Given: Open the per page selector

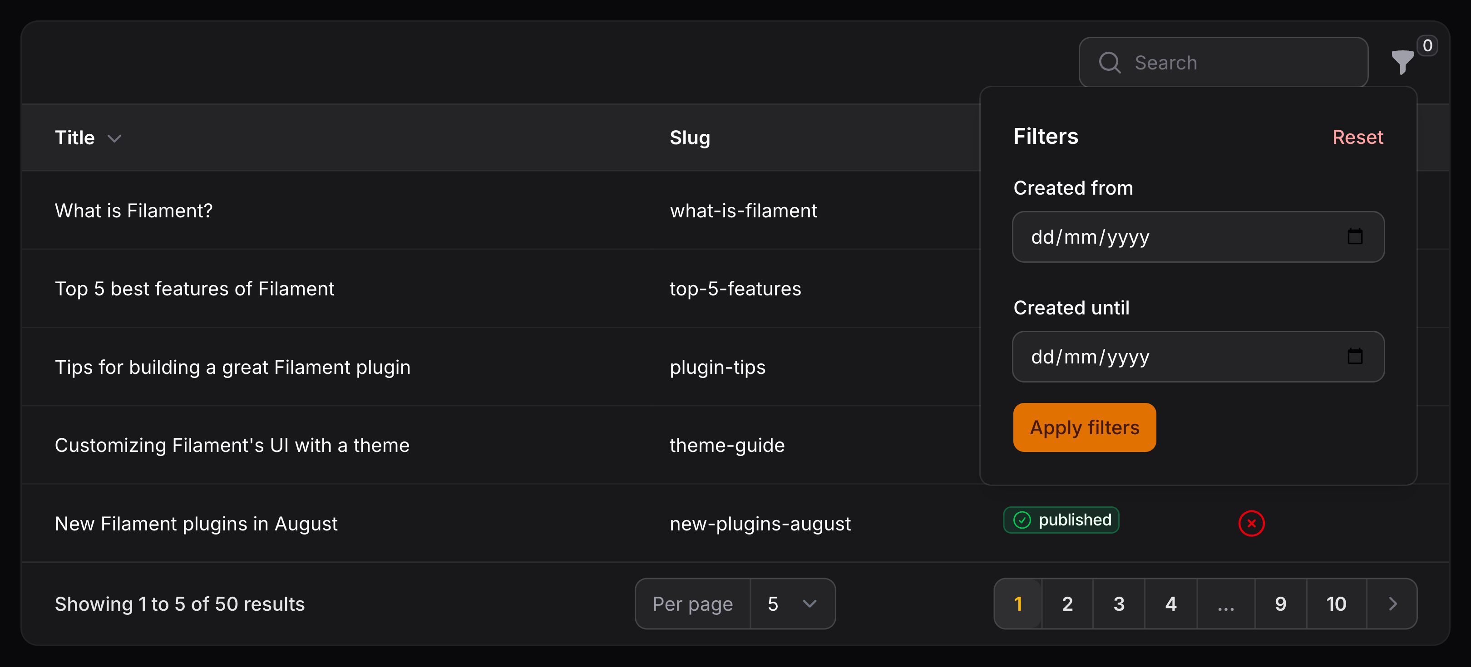Looking at the screenshot, I should point(791,603).
